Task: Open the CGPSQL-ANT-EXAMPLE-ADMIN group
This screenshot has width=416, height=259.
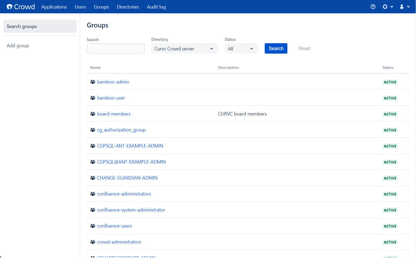Action: tap(130, 146)
